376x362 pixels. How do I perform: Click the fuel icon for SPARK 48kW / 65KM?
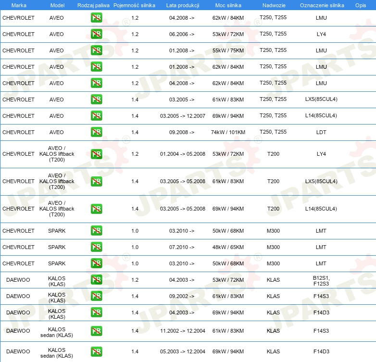coord(96,247)
